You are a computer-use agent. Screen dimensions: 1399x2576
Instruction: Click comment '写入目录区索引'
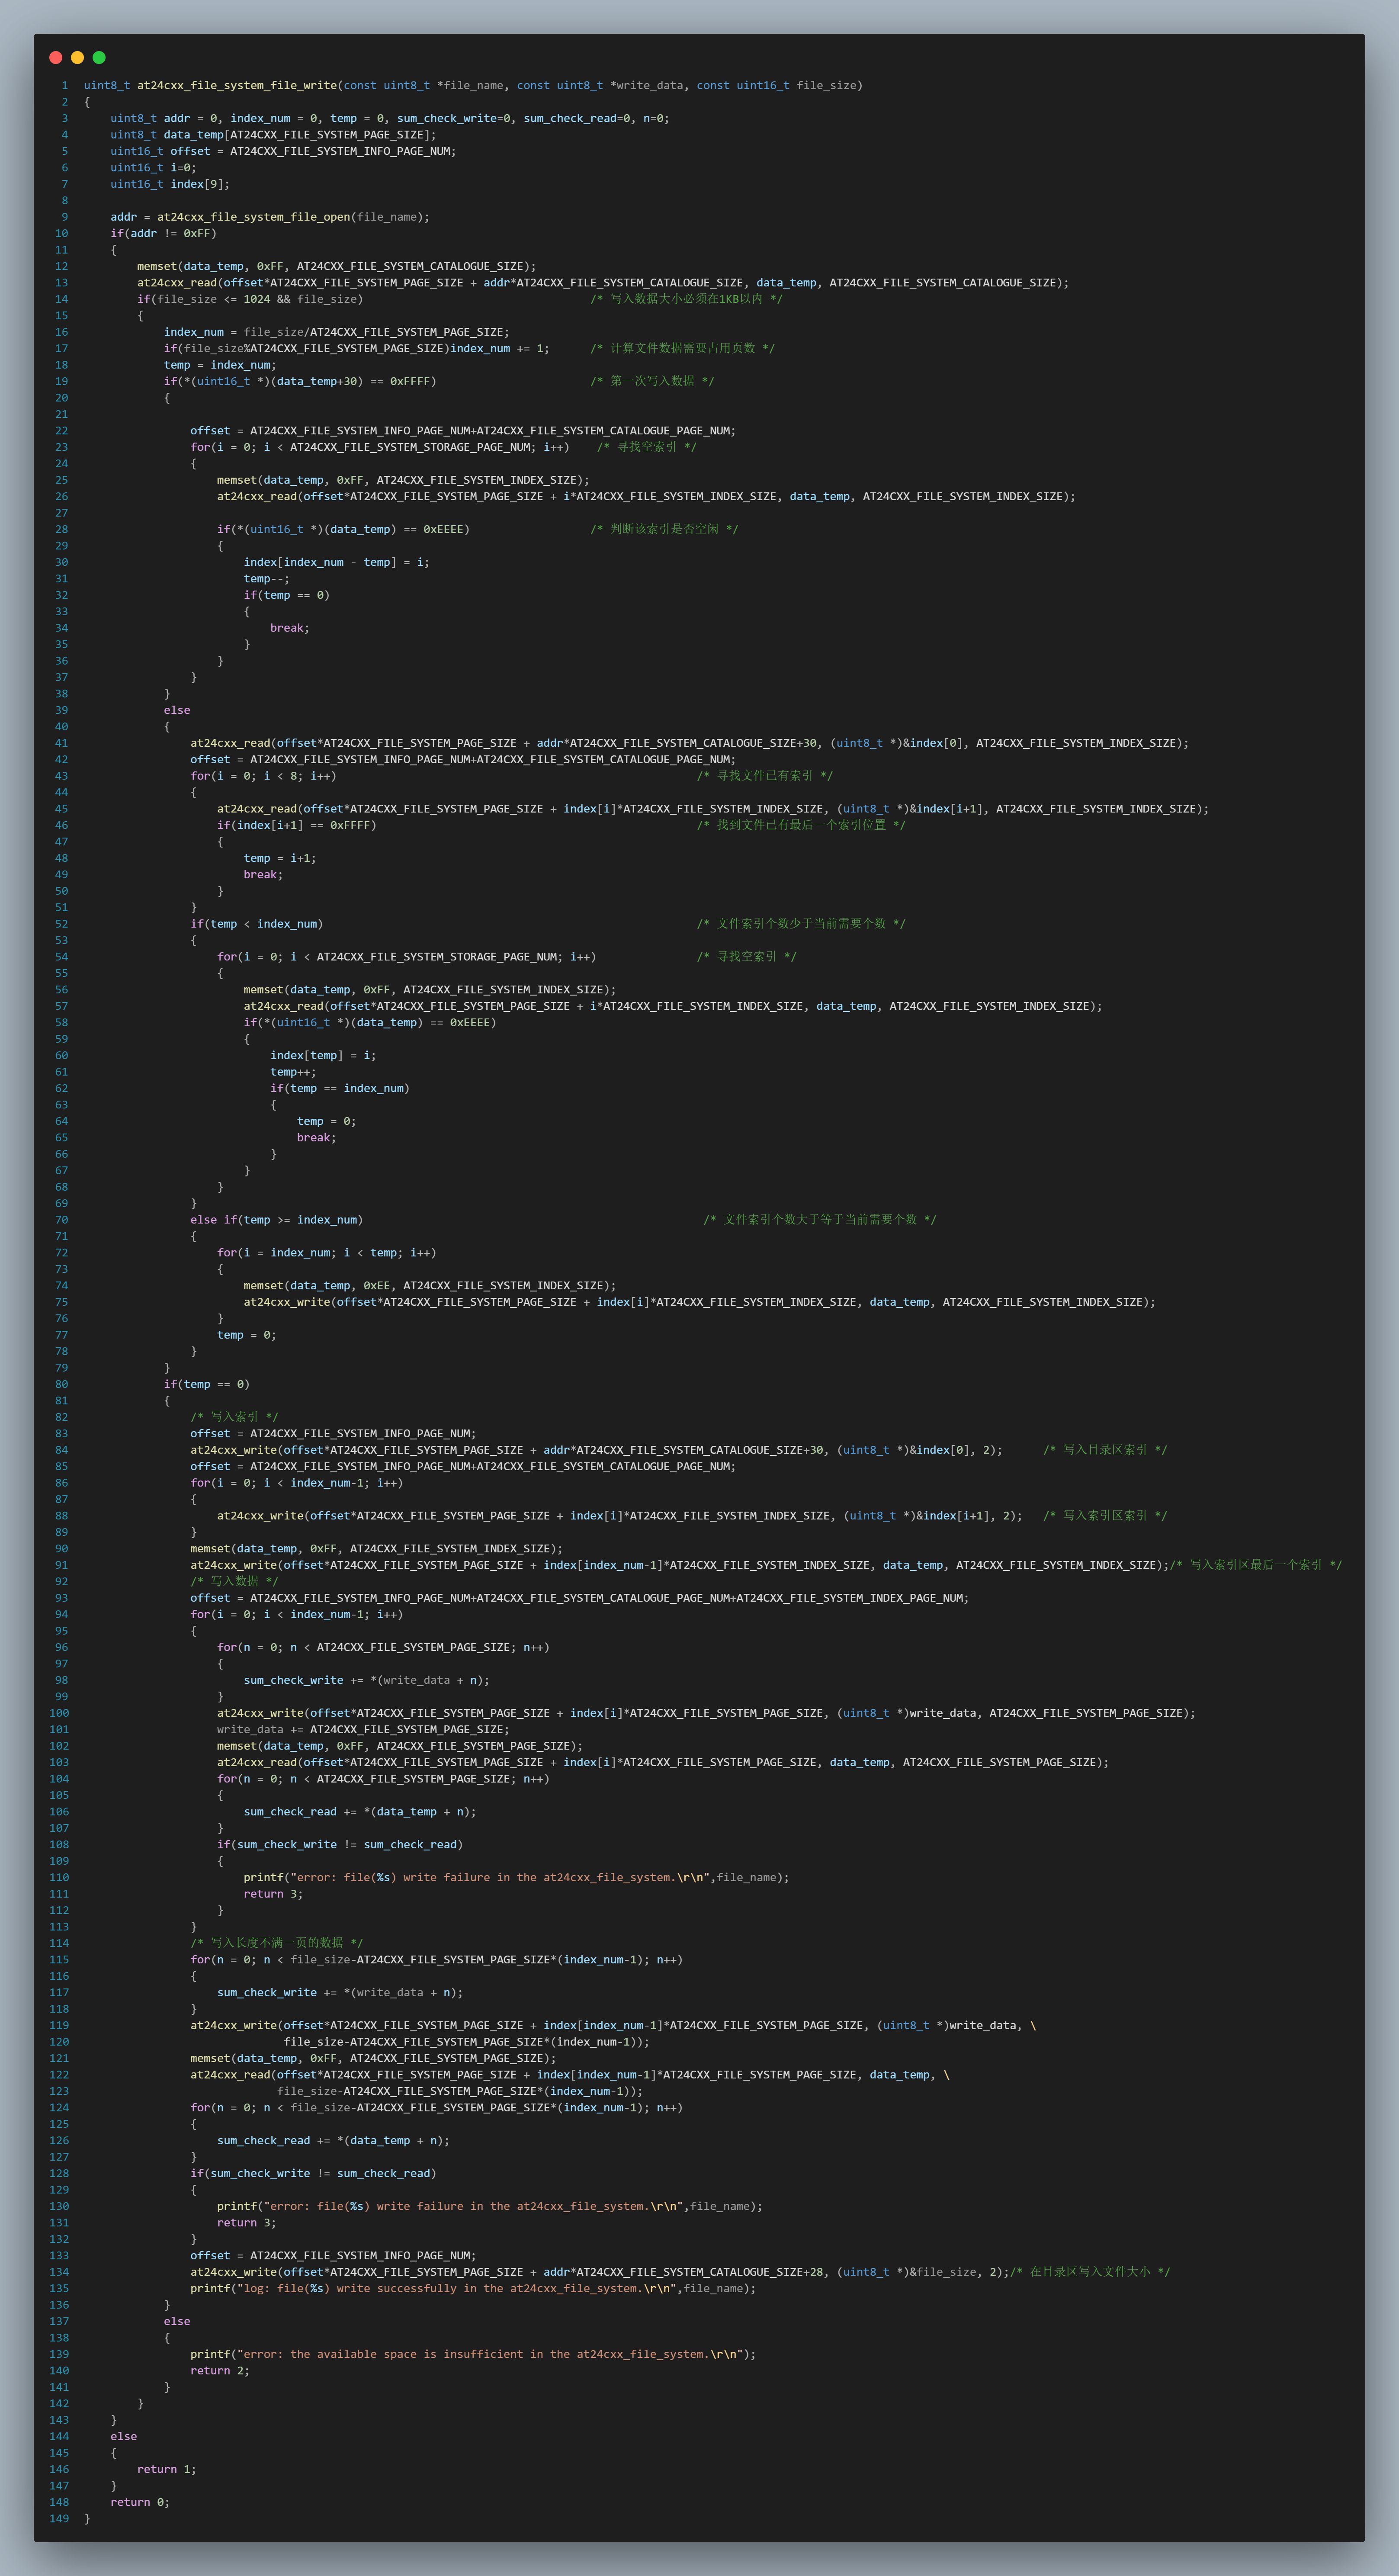pos(1105,1450)
